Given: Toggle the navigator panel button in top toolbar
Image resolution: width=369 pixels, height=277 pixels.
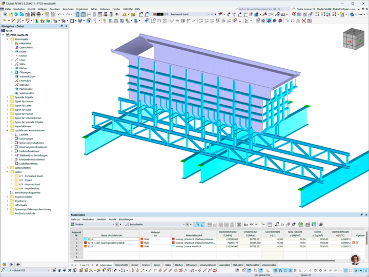Looking at the screenshot, I should coord(78,14).
